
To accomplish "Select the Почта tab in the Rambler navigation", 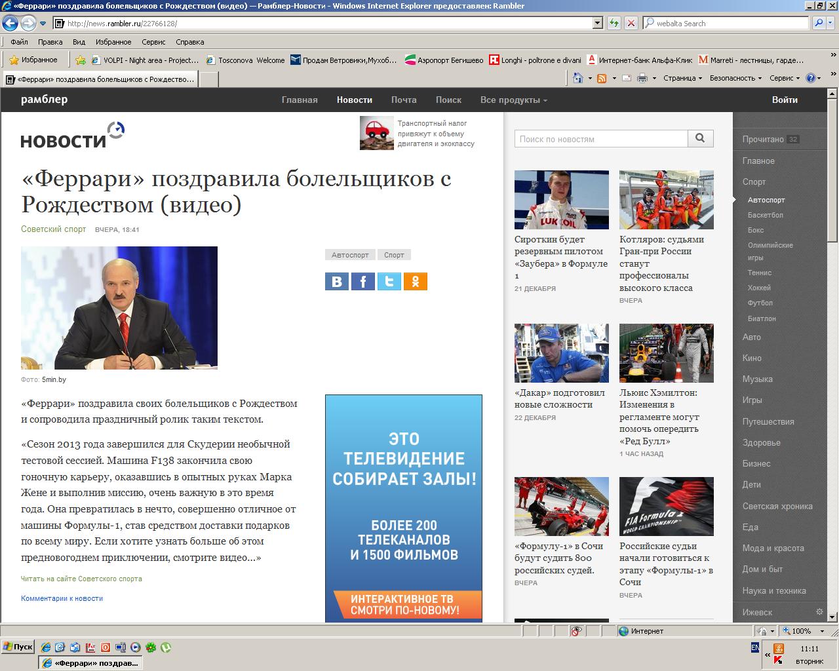I will (x=404, y=100).
